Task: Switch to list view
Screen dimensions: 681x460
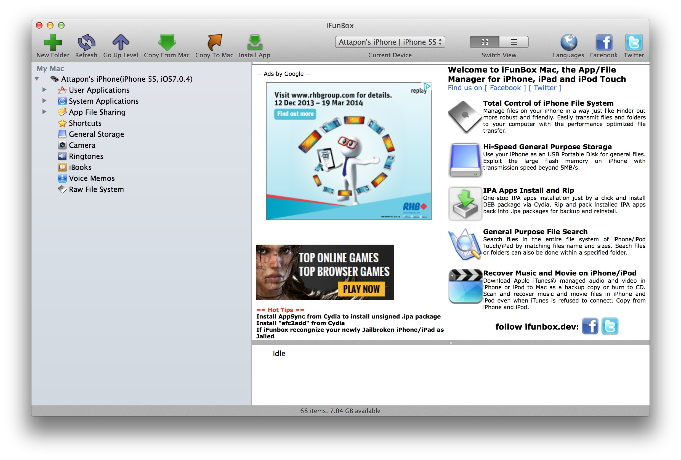Action: (514, 42)
